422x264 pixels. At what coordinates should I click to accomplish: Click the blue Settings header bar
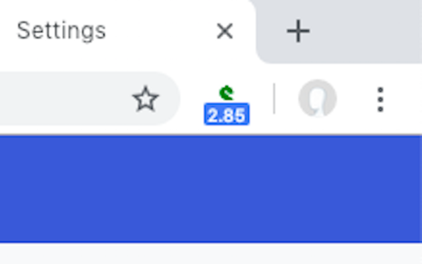pos(211,189)
